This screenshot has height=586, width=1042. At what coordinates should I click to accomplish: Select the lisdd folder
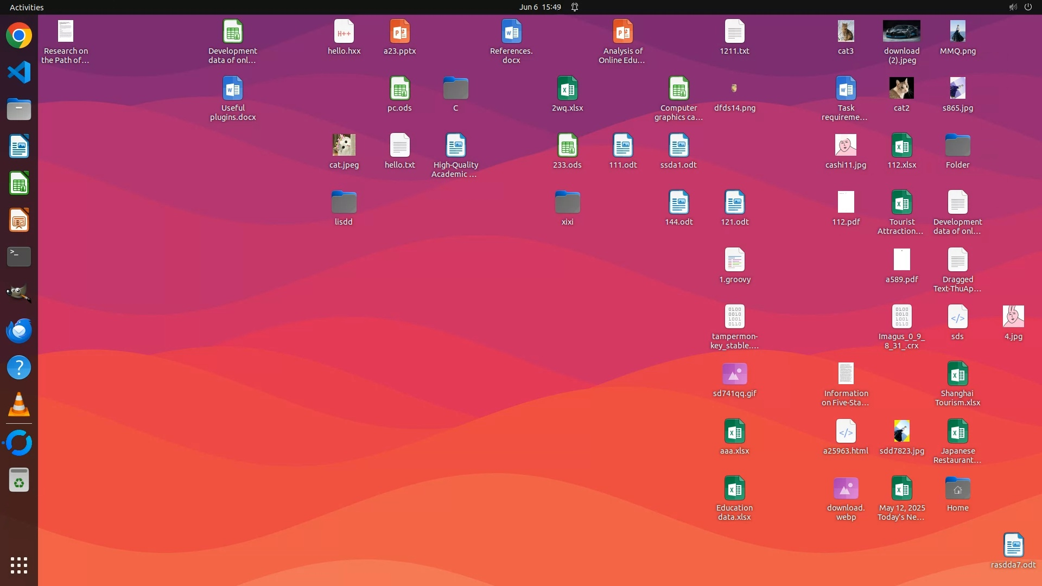pyautogui.click(x=344, y=203)
